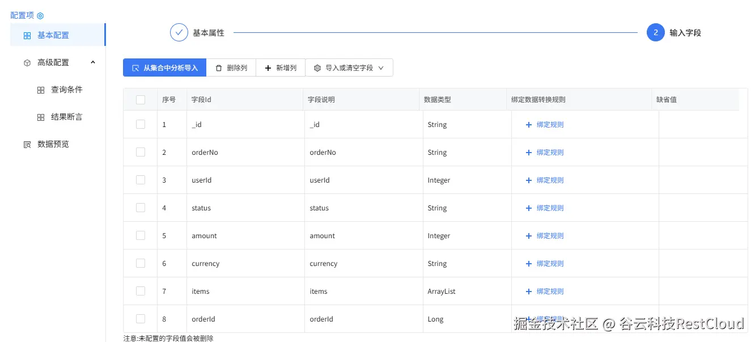The image size is (755, 342).
Task: Click the 字段说明 cell reading status
Action: 364,208
